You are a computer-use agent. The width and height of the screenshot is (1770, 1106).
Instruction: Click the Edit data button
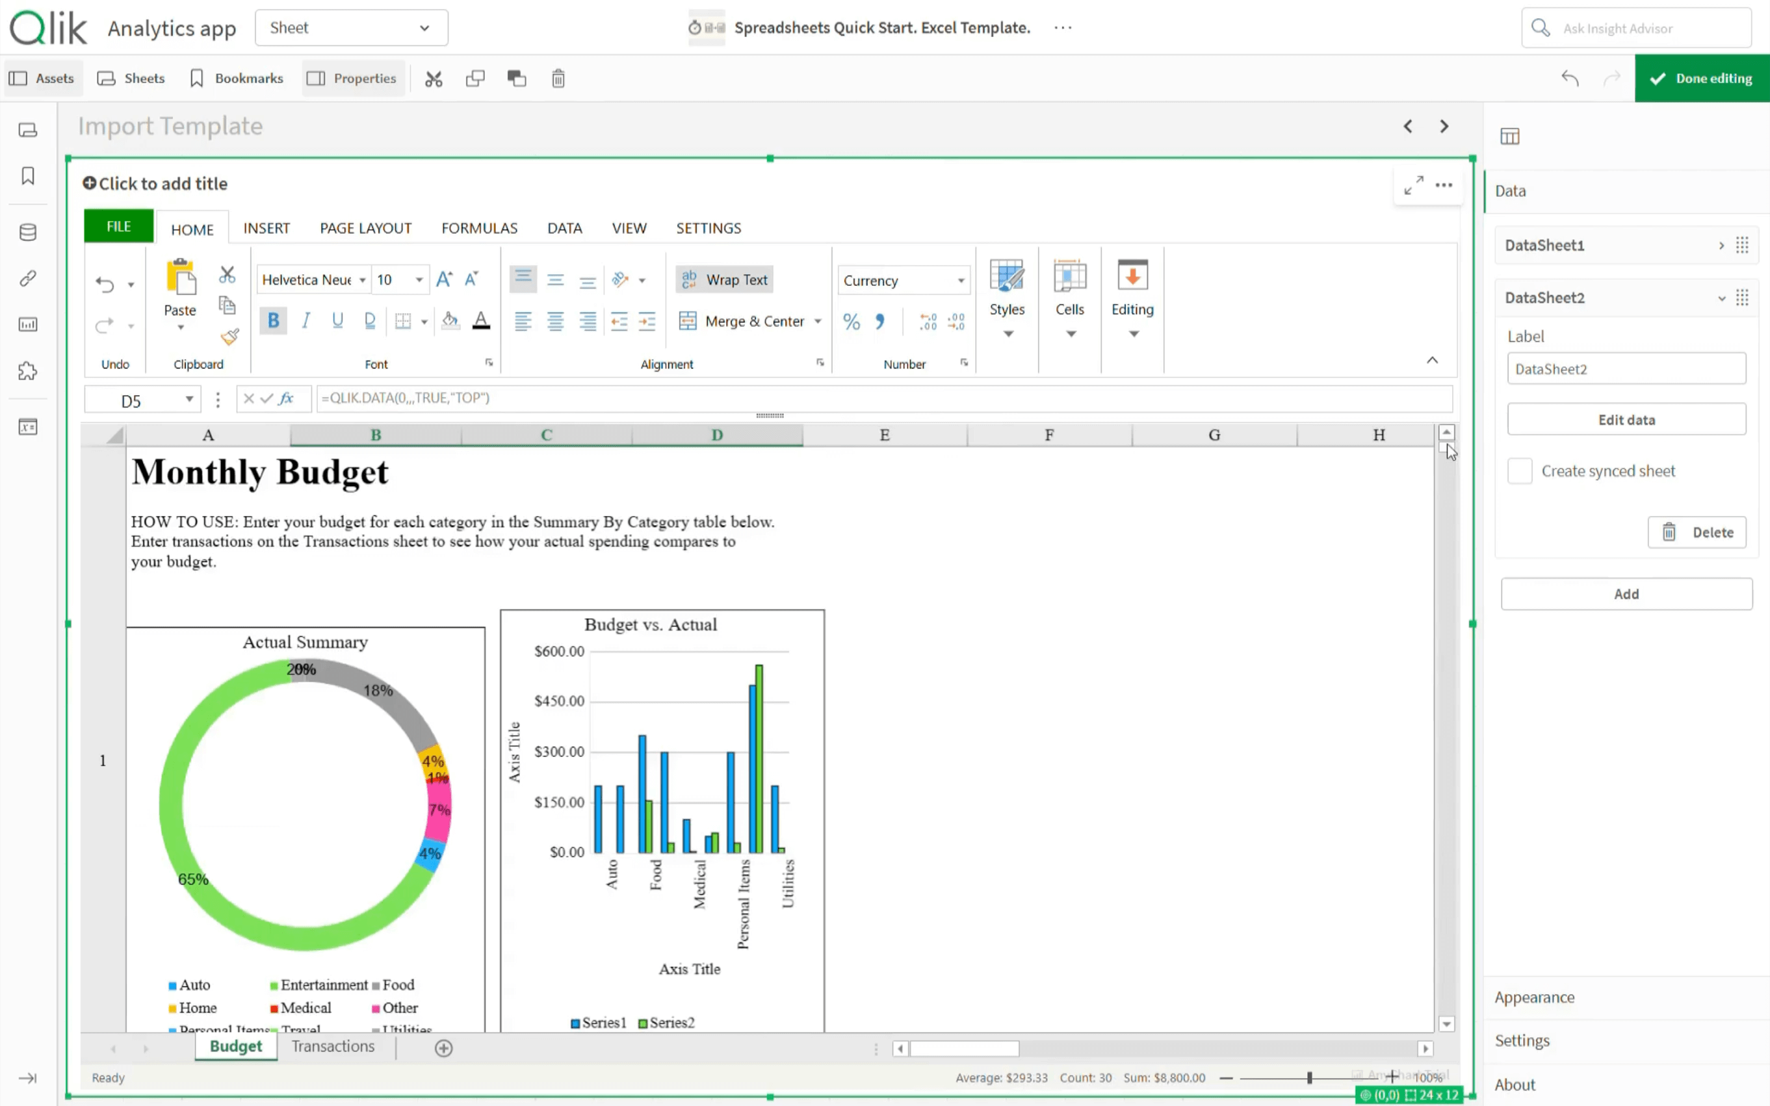pyautogui.click(x=1626, y=420)
